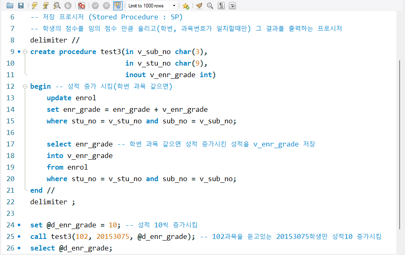
Task: Click the number 20153075 in the call statement
Action: (113, 236)
